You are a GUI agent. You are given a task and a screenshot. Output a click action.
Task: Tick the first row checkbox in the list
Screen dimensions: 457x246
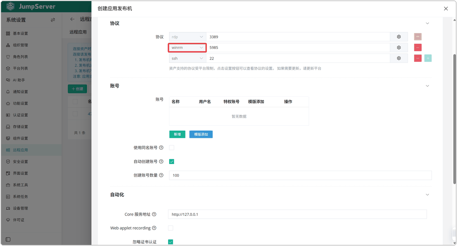point(75,114)
